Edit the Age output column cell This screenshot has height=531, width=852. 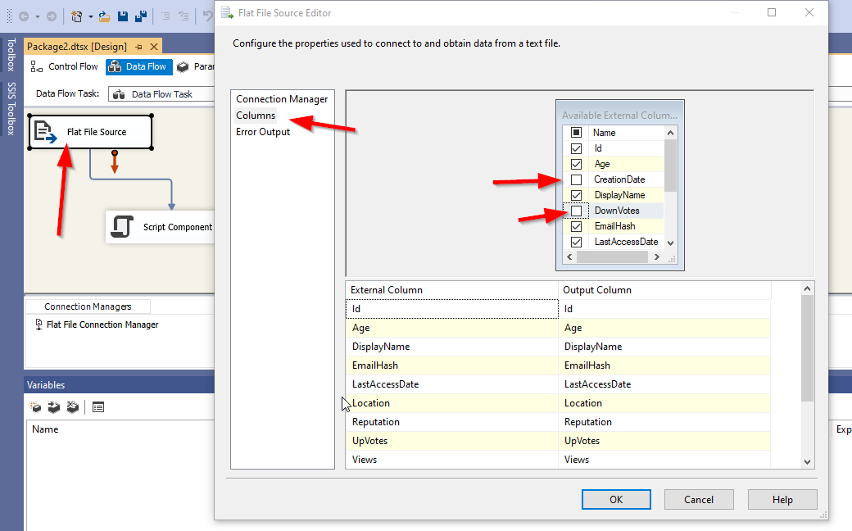pos(664,328)
